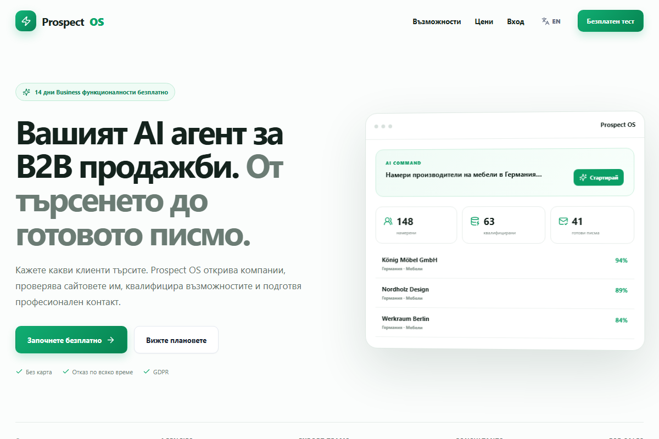Click the Без карта text
The width and height of the screenshot is (659, 439).
(x=39, y=372)
